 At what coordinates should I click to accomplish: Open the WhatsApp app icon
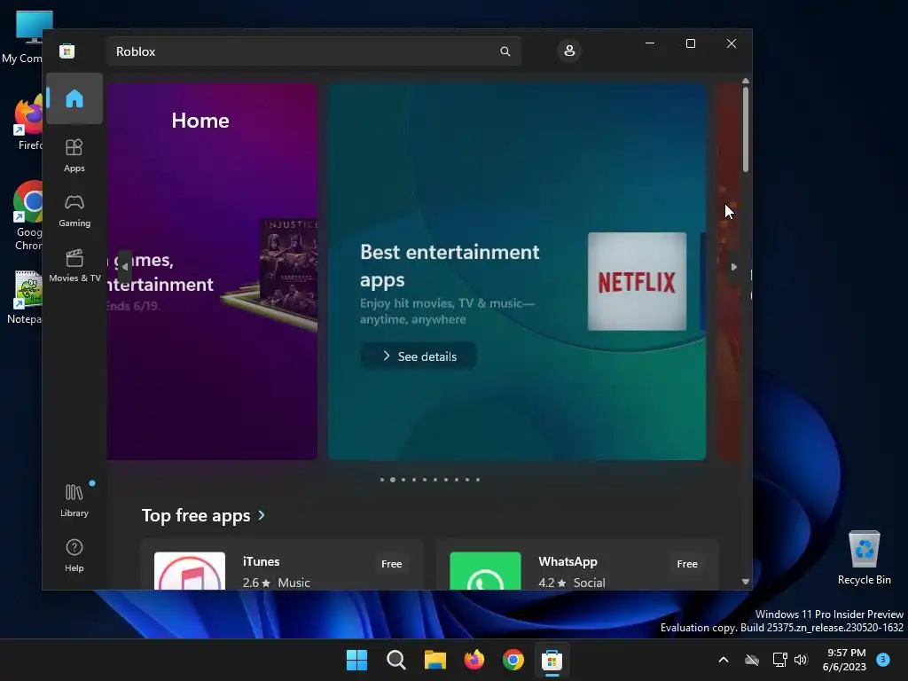(485, 571)
